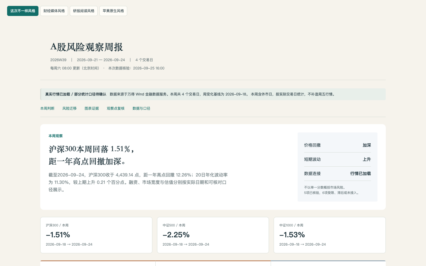Viewport: 426px width, 266px height.
Task: Jump to 观察点复核 section
Action: tap(116, 108)
